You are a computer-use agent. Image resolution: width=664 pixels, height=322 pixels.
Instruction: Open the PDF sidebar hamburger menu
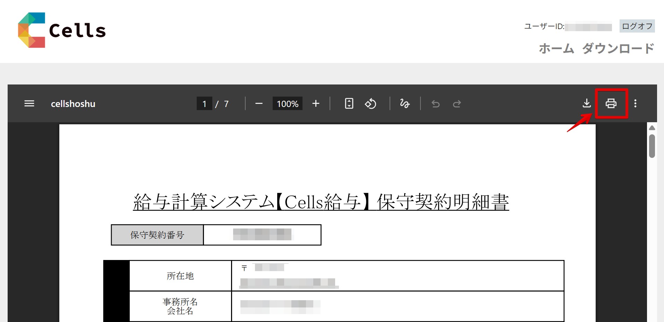click(29, 104)
